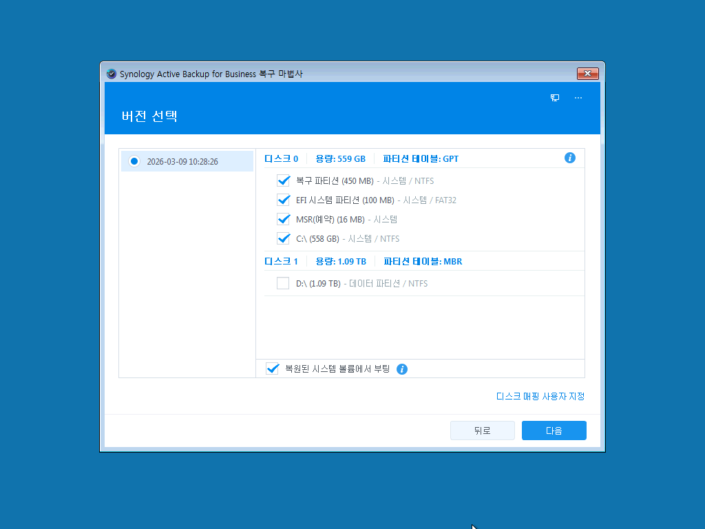Click the network/display settings icon in header
This screenshot has width=705, height=529.
pos(555,98)
